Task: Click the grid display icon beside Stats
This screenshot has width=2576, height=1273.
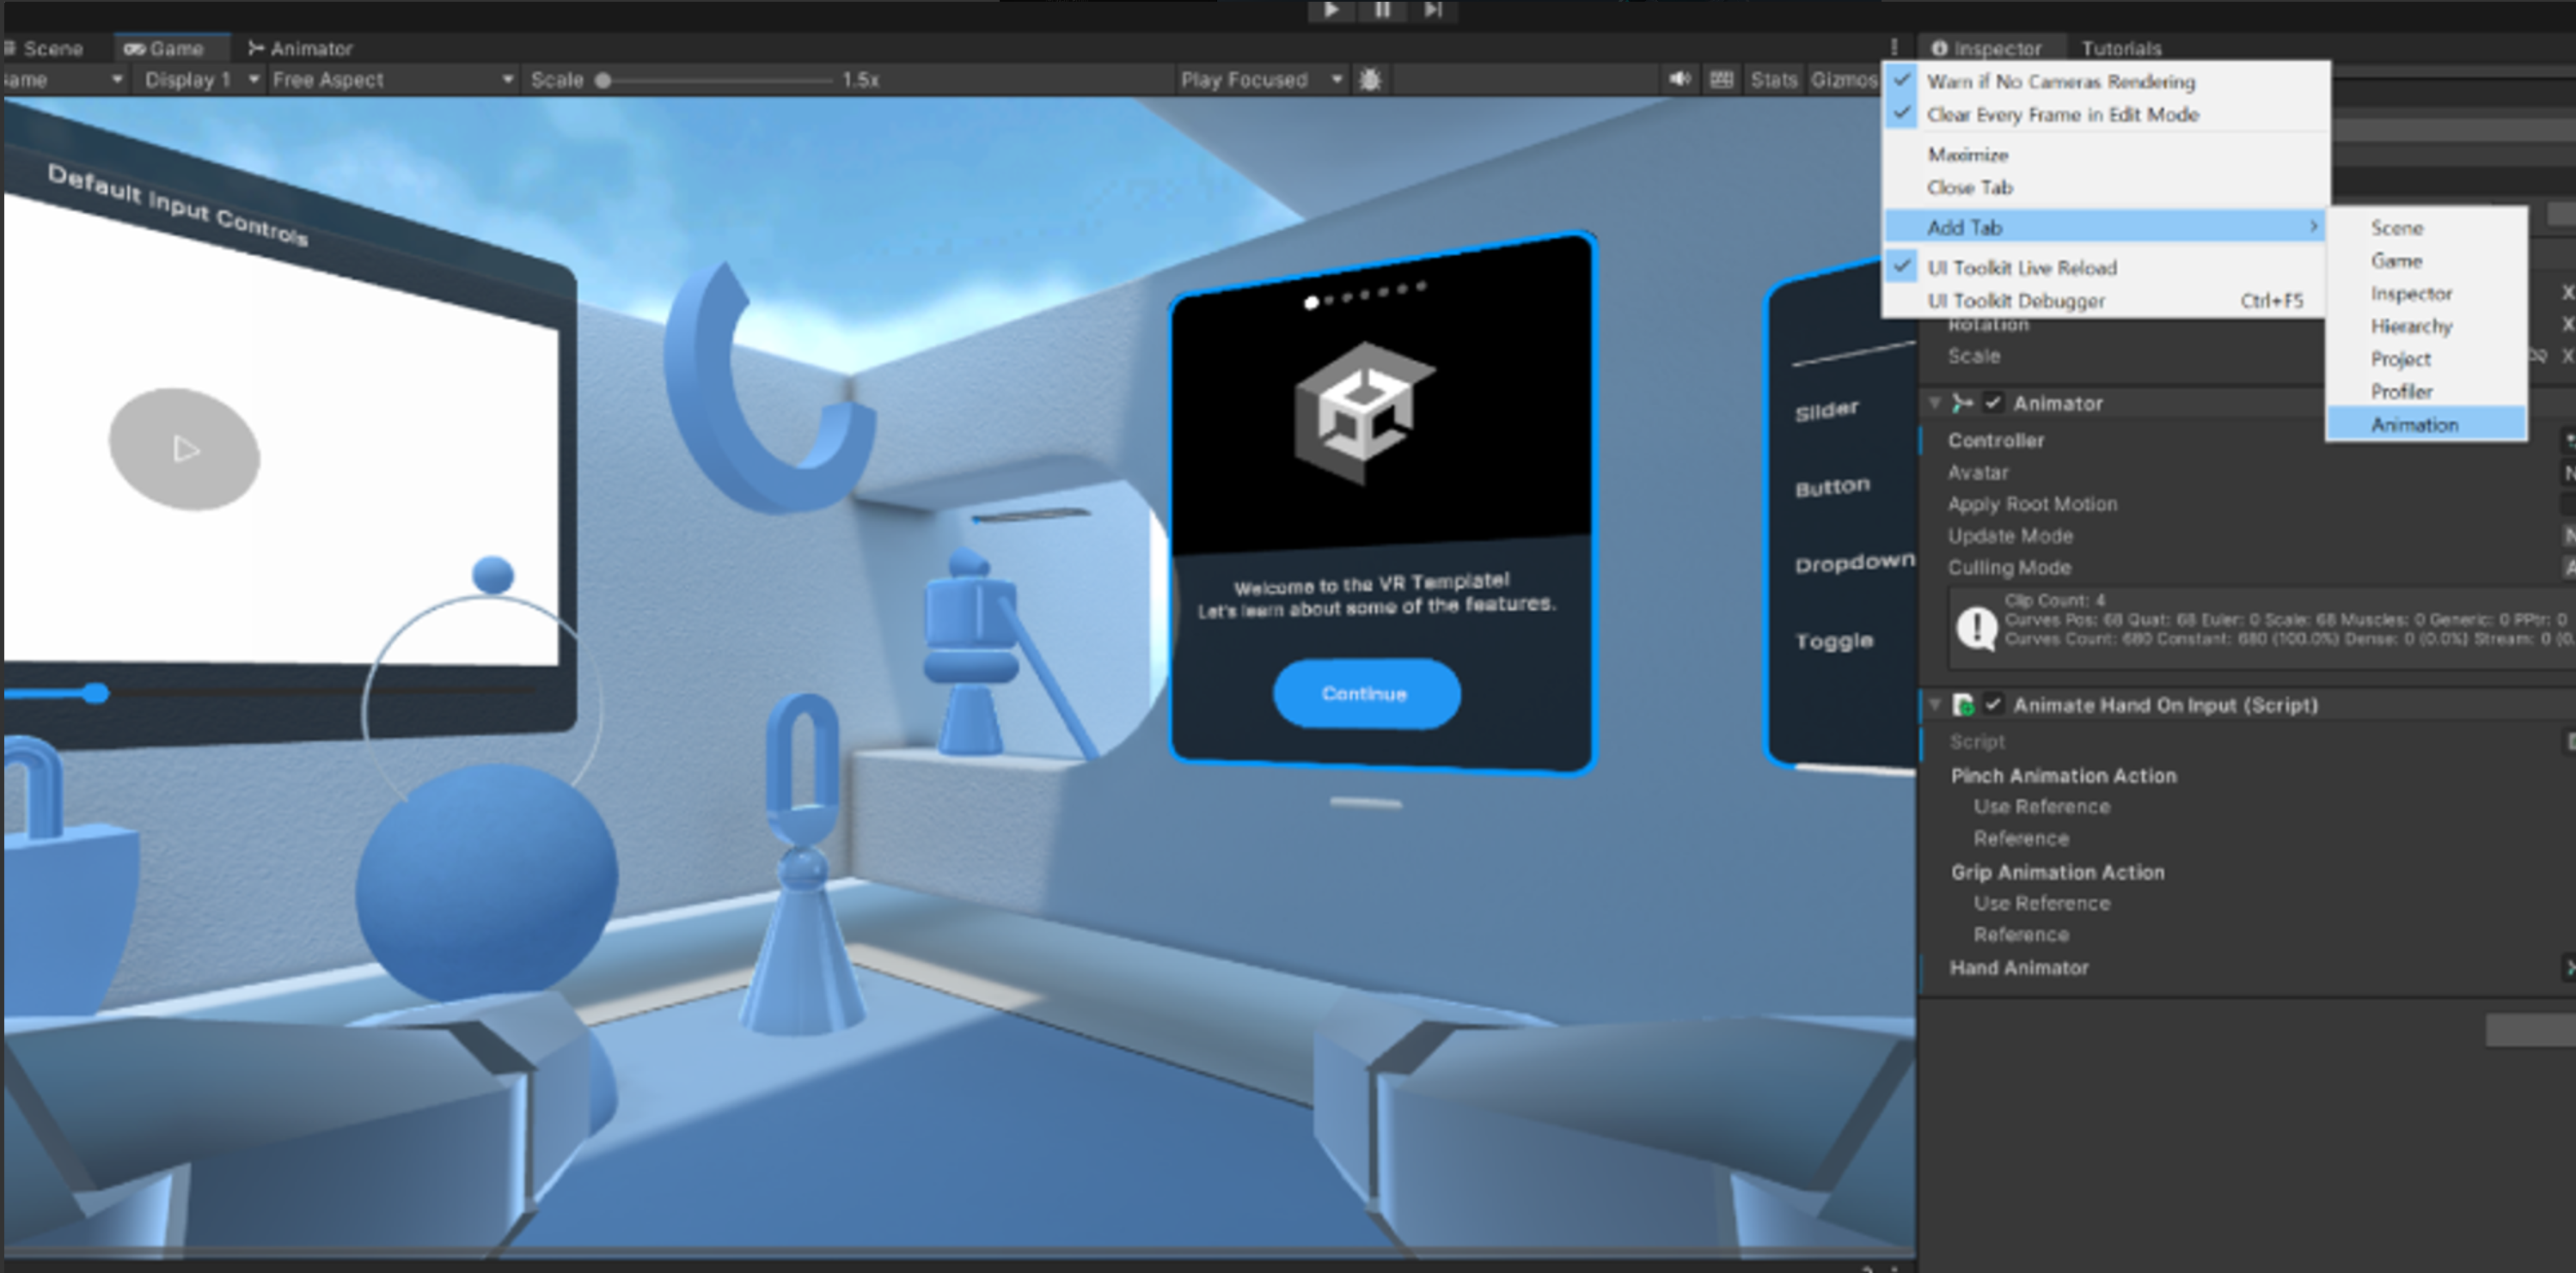Action: 1721,79
